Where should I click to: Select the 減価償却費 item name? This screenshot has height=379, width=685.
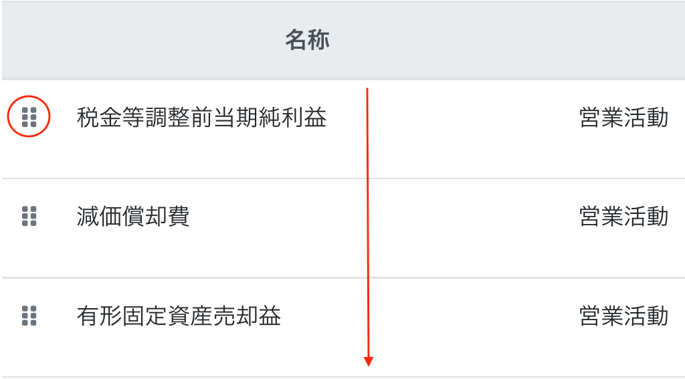point(133,217)
